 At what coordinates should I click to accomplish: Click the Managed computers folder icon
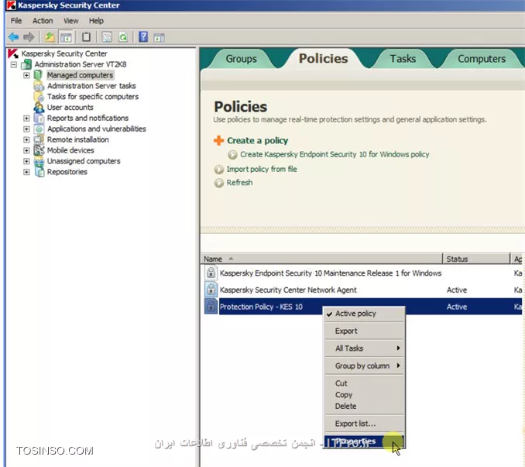(x=38, y=75)
